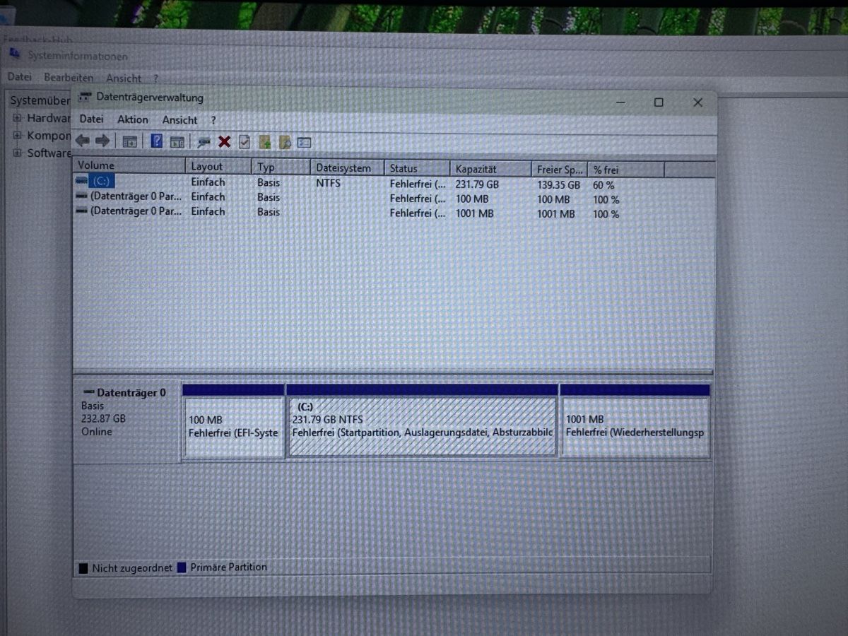Click the 231.79 GB capacity cell
This screenshot has width=848, height=636.
click(477, 184)
